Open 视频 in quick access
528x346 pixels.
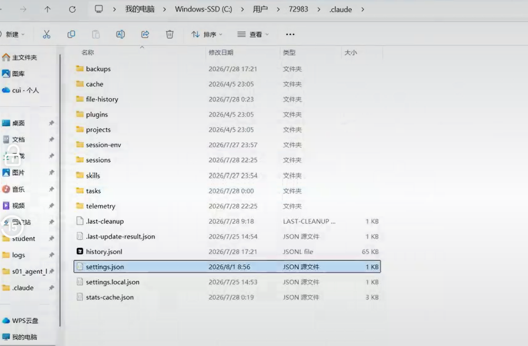tap(13, 206)
